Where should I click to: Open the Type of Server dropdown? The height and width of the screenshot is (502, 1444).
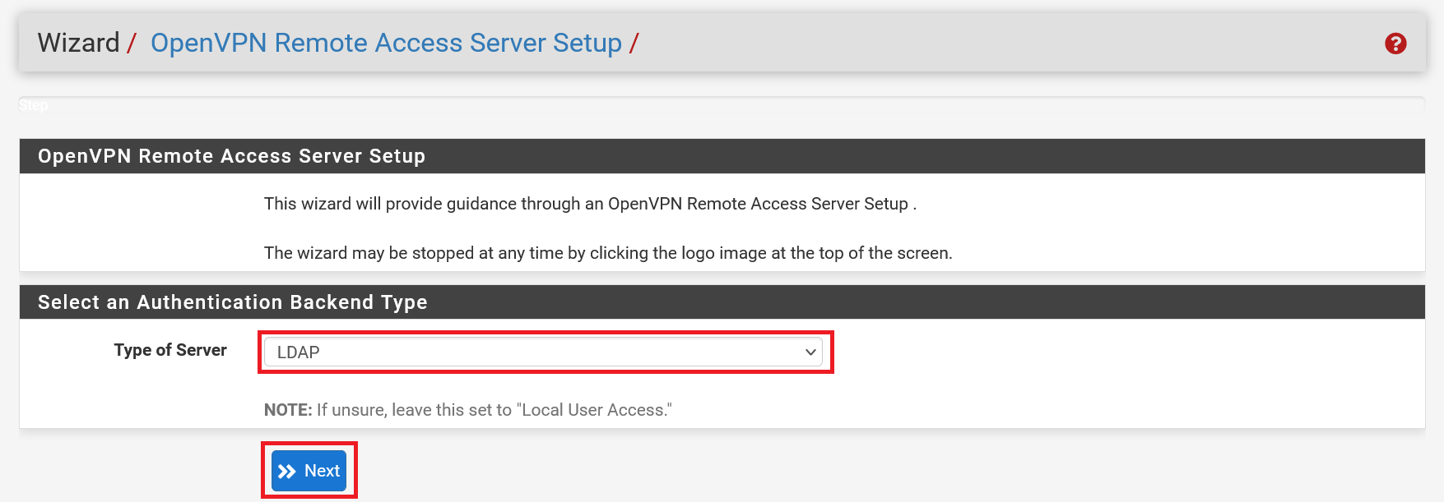(x=543, y=352)
